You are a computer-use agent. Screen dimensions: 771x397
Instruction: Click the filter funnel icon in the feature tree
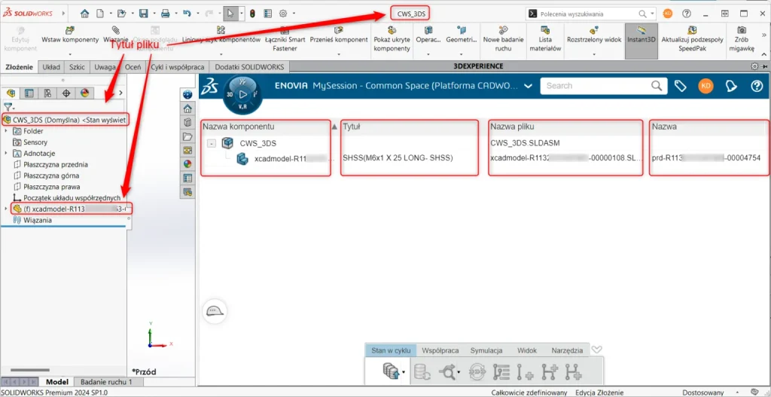[x=8, y=107]
